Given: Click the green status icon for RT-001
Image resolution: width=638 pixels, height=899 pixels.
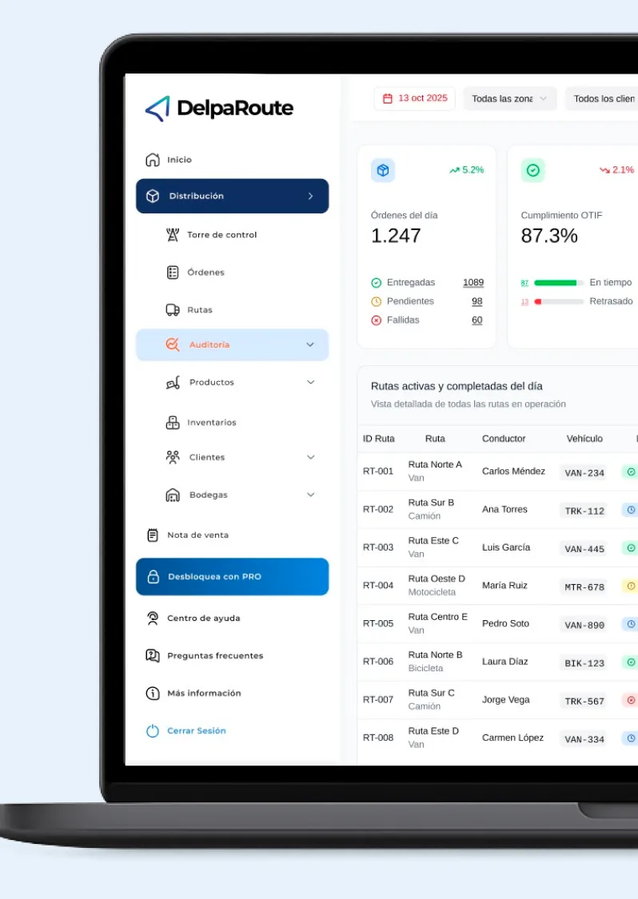Looking at the screenshot, I should pos(631,471).
